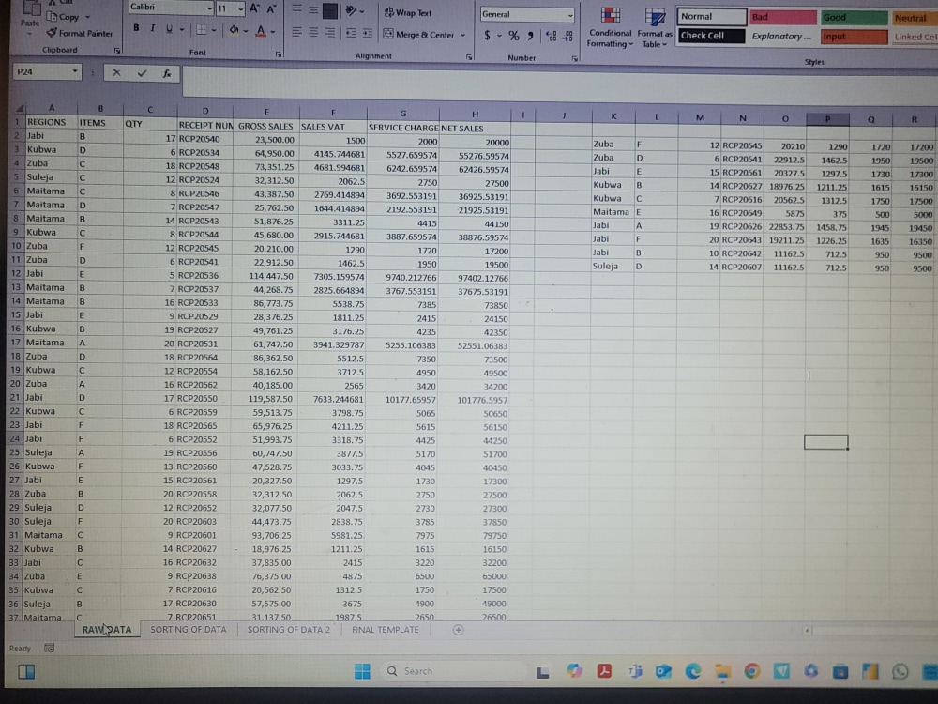Apply percent style number format
This screenshot has width=938, height=704.
click(x=514, y=37)
